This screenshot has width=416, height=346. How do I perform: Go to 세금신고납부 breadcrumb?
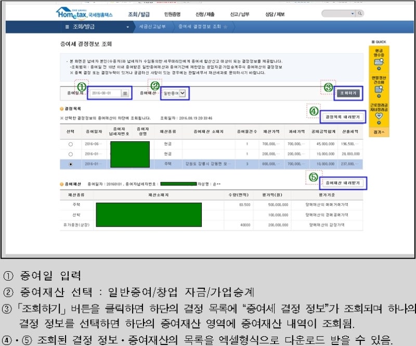pyautogui.click(x=152, y=26)
